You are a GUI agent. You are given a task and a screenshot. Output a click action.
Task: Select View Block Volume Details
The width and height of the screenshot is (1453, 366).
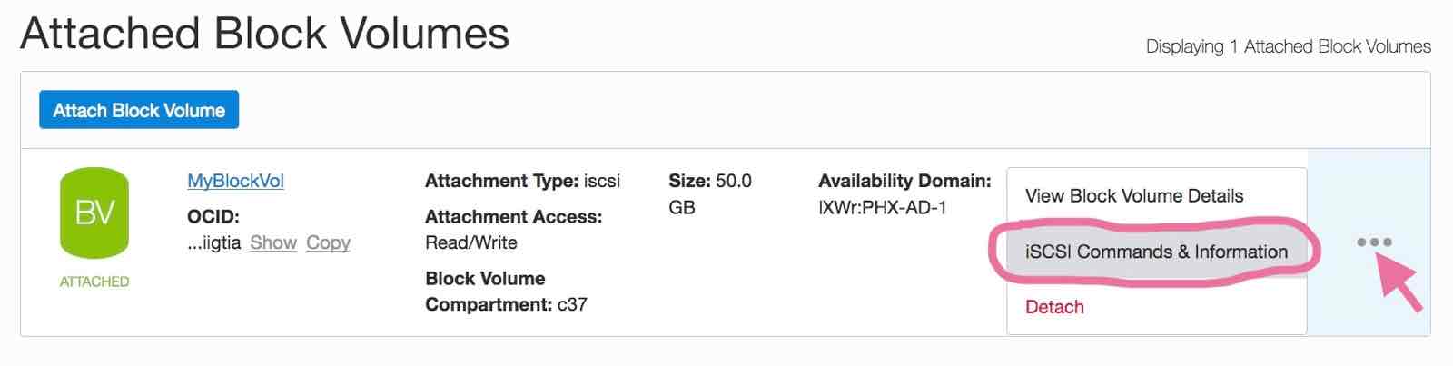[1134, 195]
